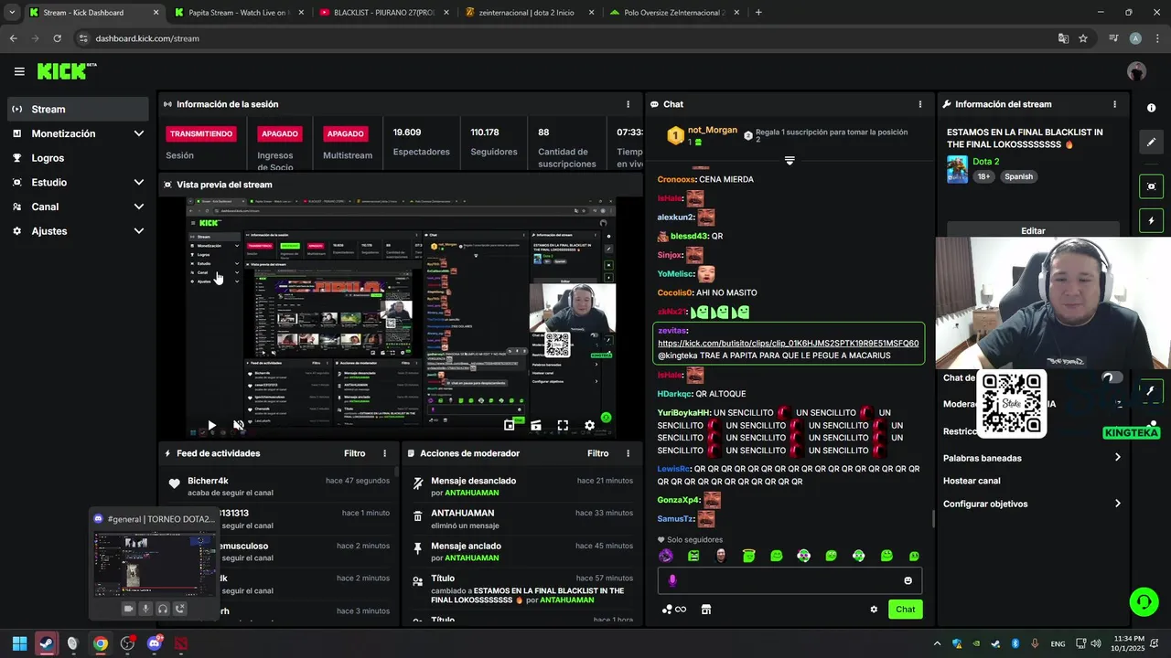Screen dimensions: 1171x658
Task: Click the Dota 2 category link
Action: 985,162
